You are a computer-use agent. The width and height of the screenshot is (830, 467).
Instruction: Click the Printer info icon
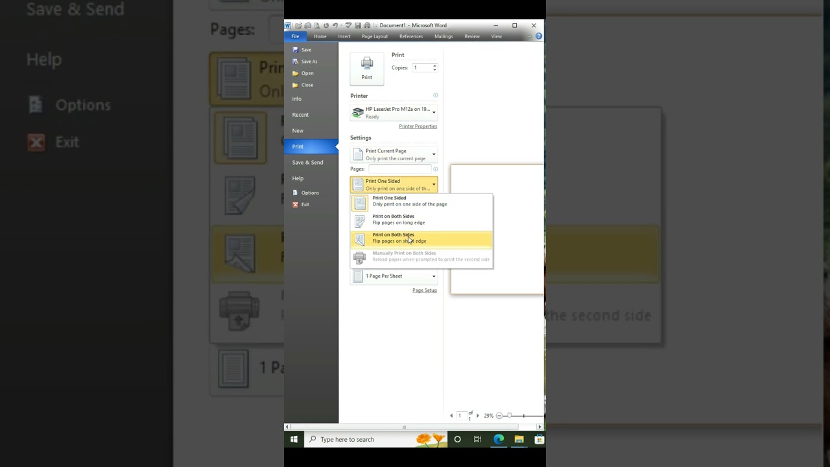tap(435, 95)
